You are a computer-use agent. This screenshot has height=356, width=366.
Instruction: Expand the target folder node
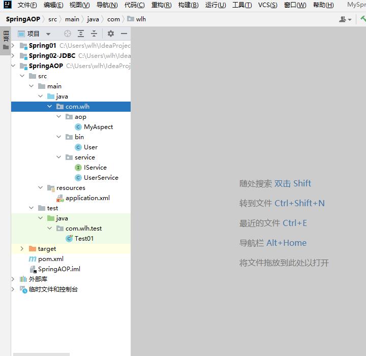22,248
